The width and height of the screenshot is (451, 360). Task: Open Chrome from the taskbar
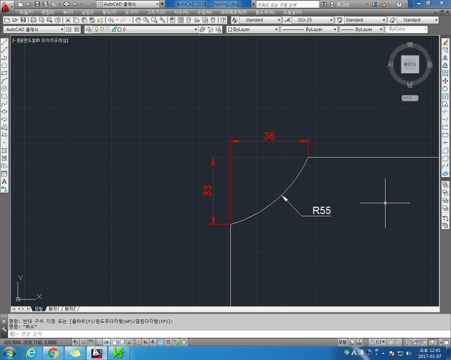[x=53, y=353]
